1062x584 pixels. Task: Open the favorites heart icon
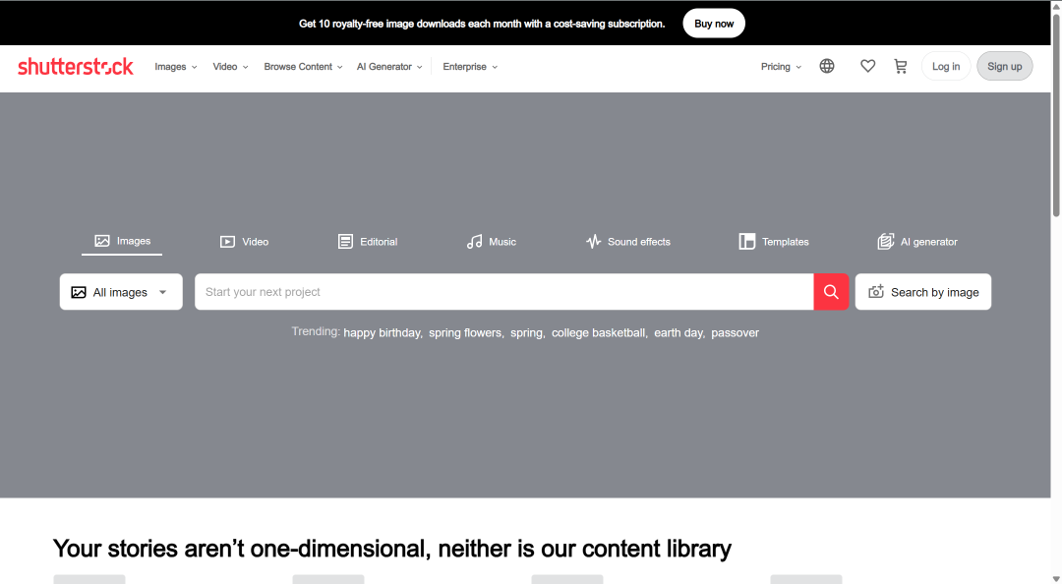(867, 66)
